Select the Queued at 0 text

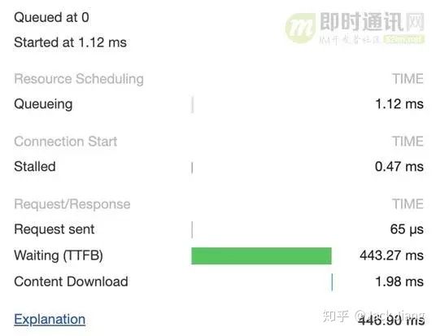coord(51,18)
